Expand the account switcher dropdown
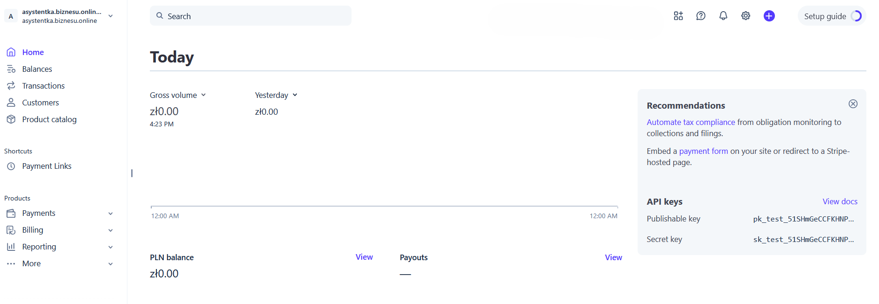This screenshot has height=304, width=879. 111,16
